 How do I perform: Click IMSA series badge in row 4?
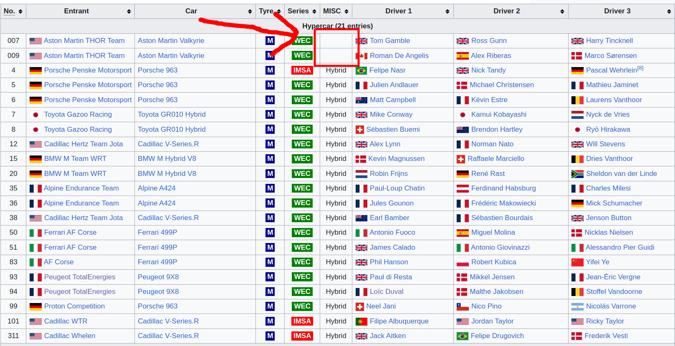(302, 70)
